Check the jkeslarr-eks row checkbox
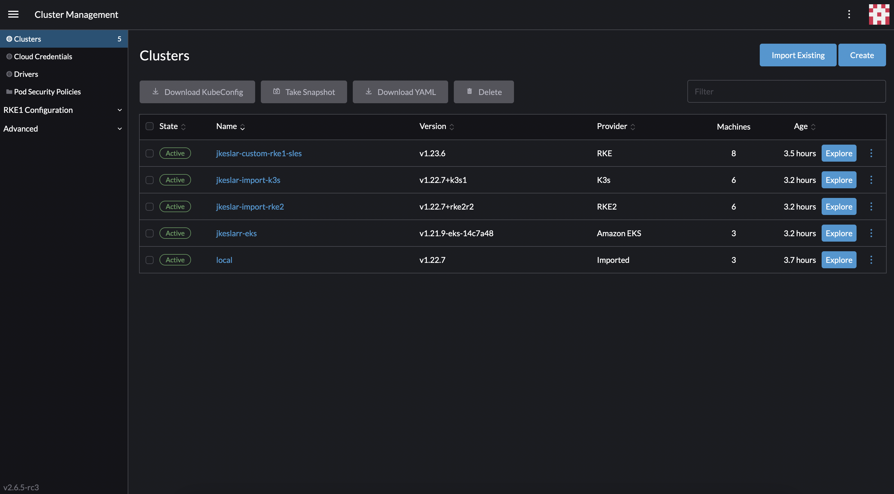 pos(150,233)
